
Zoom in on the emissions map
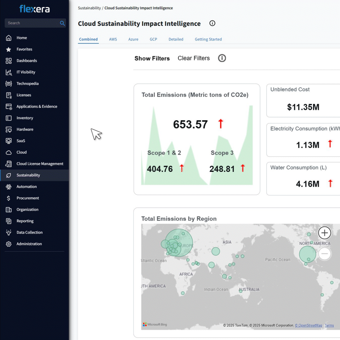325,233
